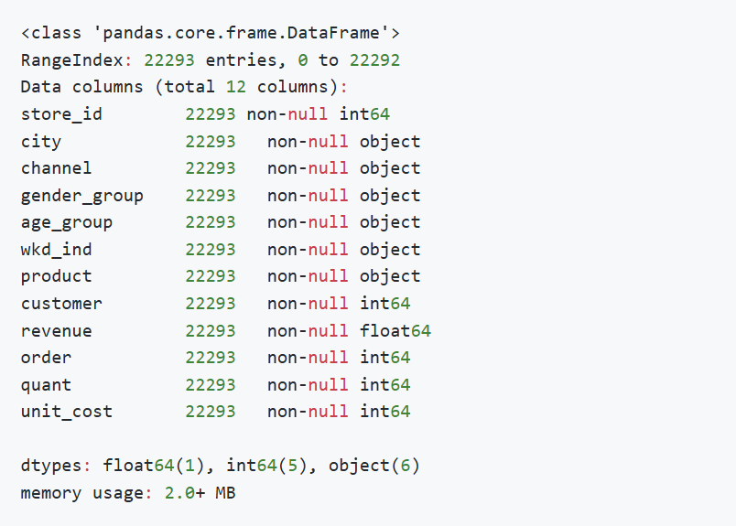Click the wkd_ind column name
The height and width of the screenshot is (526, 736).
pos(57,250)
